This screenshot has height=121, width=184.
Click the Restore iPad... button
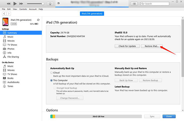coord(152,46)
